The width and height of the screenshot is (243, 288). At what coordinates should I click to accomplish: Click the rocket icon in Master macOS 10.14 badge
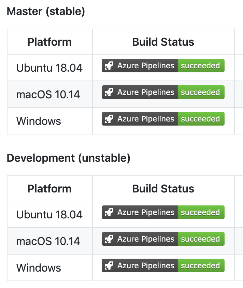[109, 92]
